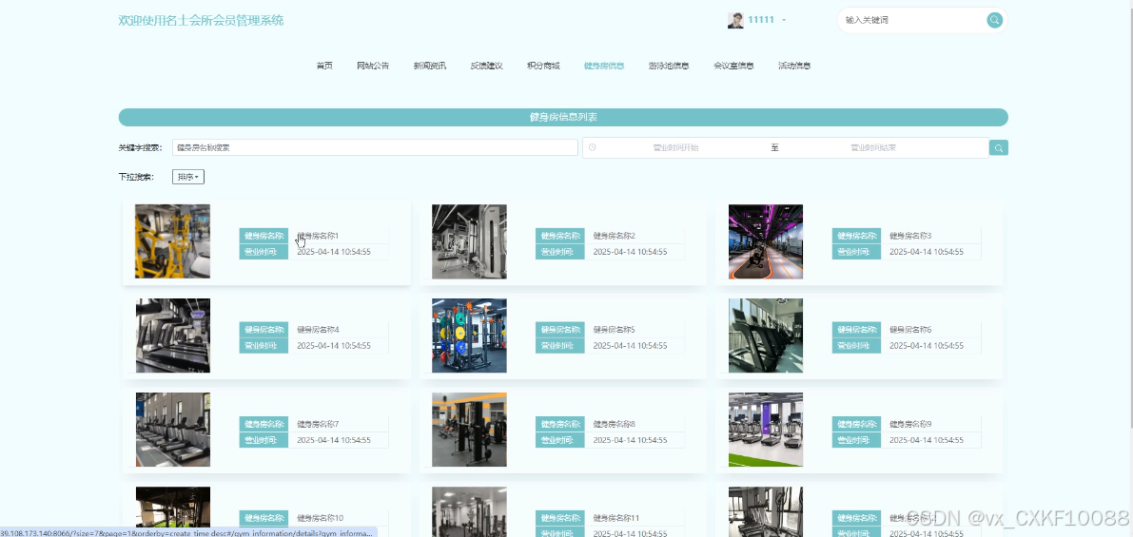Click the 健身房名称搜索 input field
The height and width of the screenshot is (537, 1133).
point(375,147)
